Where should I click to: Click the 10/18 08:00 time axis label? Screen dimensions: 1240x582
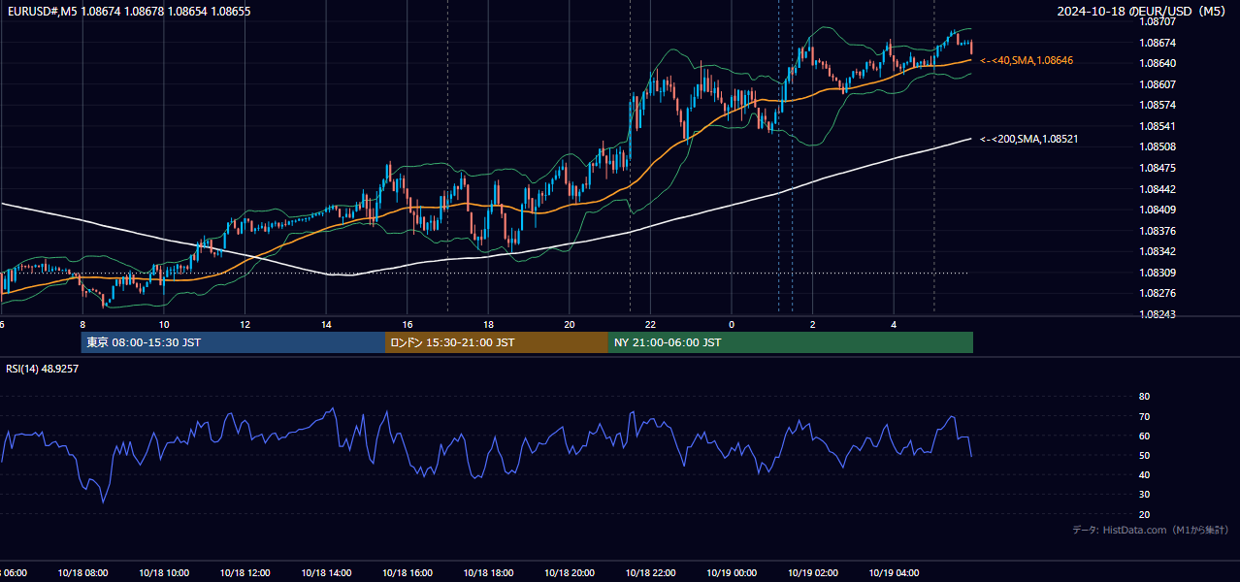click(x=82, y=572)
